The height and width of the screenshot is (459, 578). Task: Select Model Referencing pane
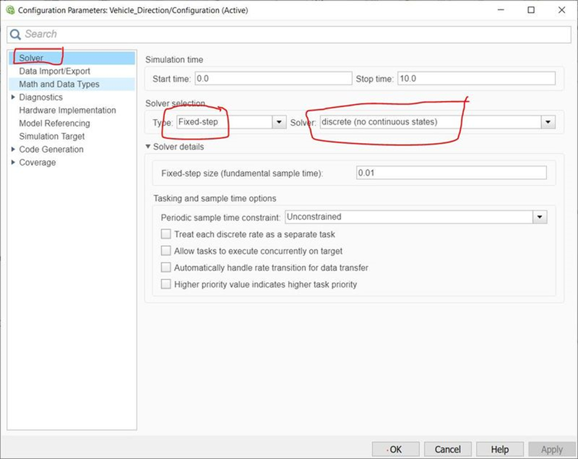pyautogui.click(x=55, y=123)
